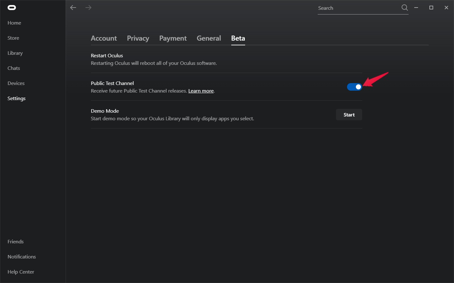
Task: Select Restart Oculus option
Action: pos(227,59)
